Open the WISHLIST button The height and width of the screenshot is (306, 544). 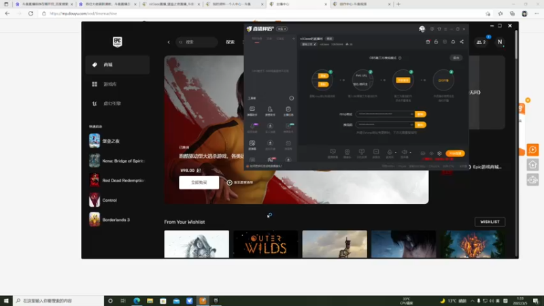[x=490, y=222]
